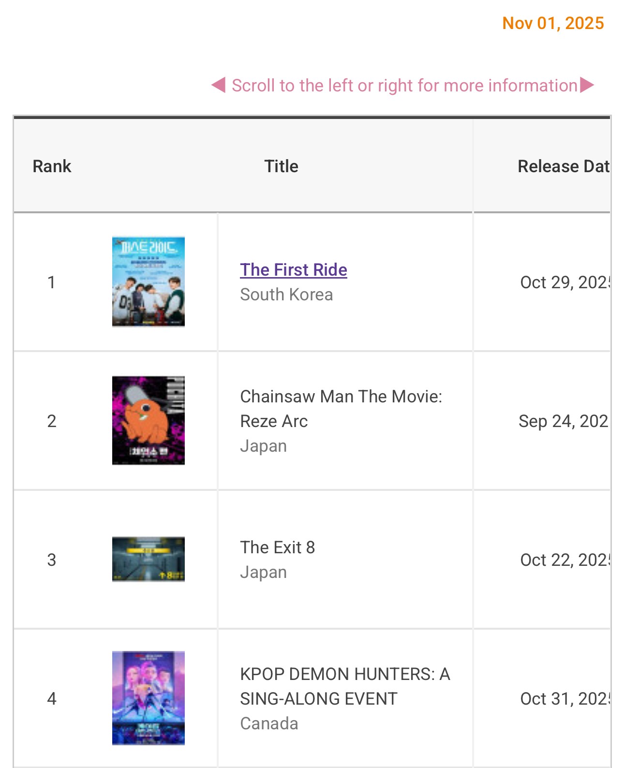This screenshot has height=768, width=624.
Task: Open The First Ride movie poster
Action: (x=149, y=281)
